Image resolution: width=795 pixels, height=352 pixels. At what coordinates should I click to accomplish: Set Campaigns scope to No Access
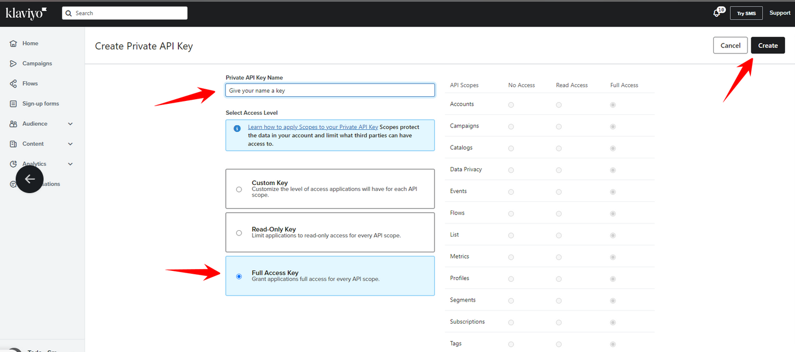tap(511, 126)
